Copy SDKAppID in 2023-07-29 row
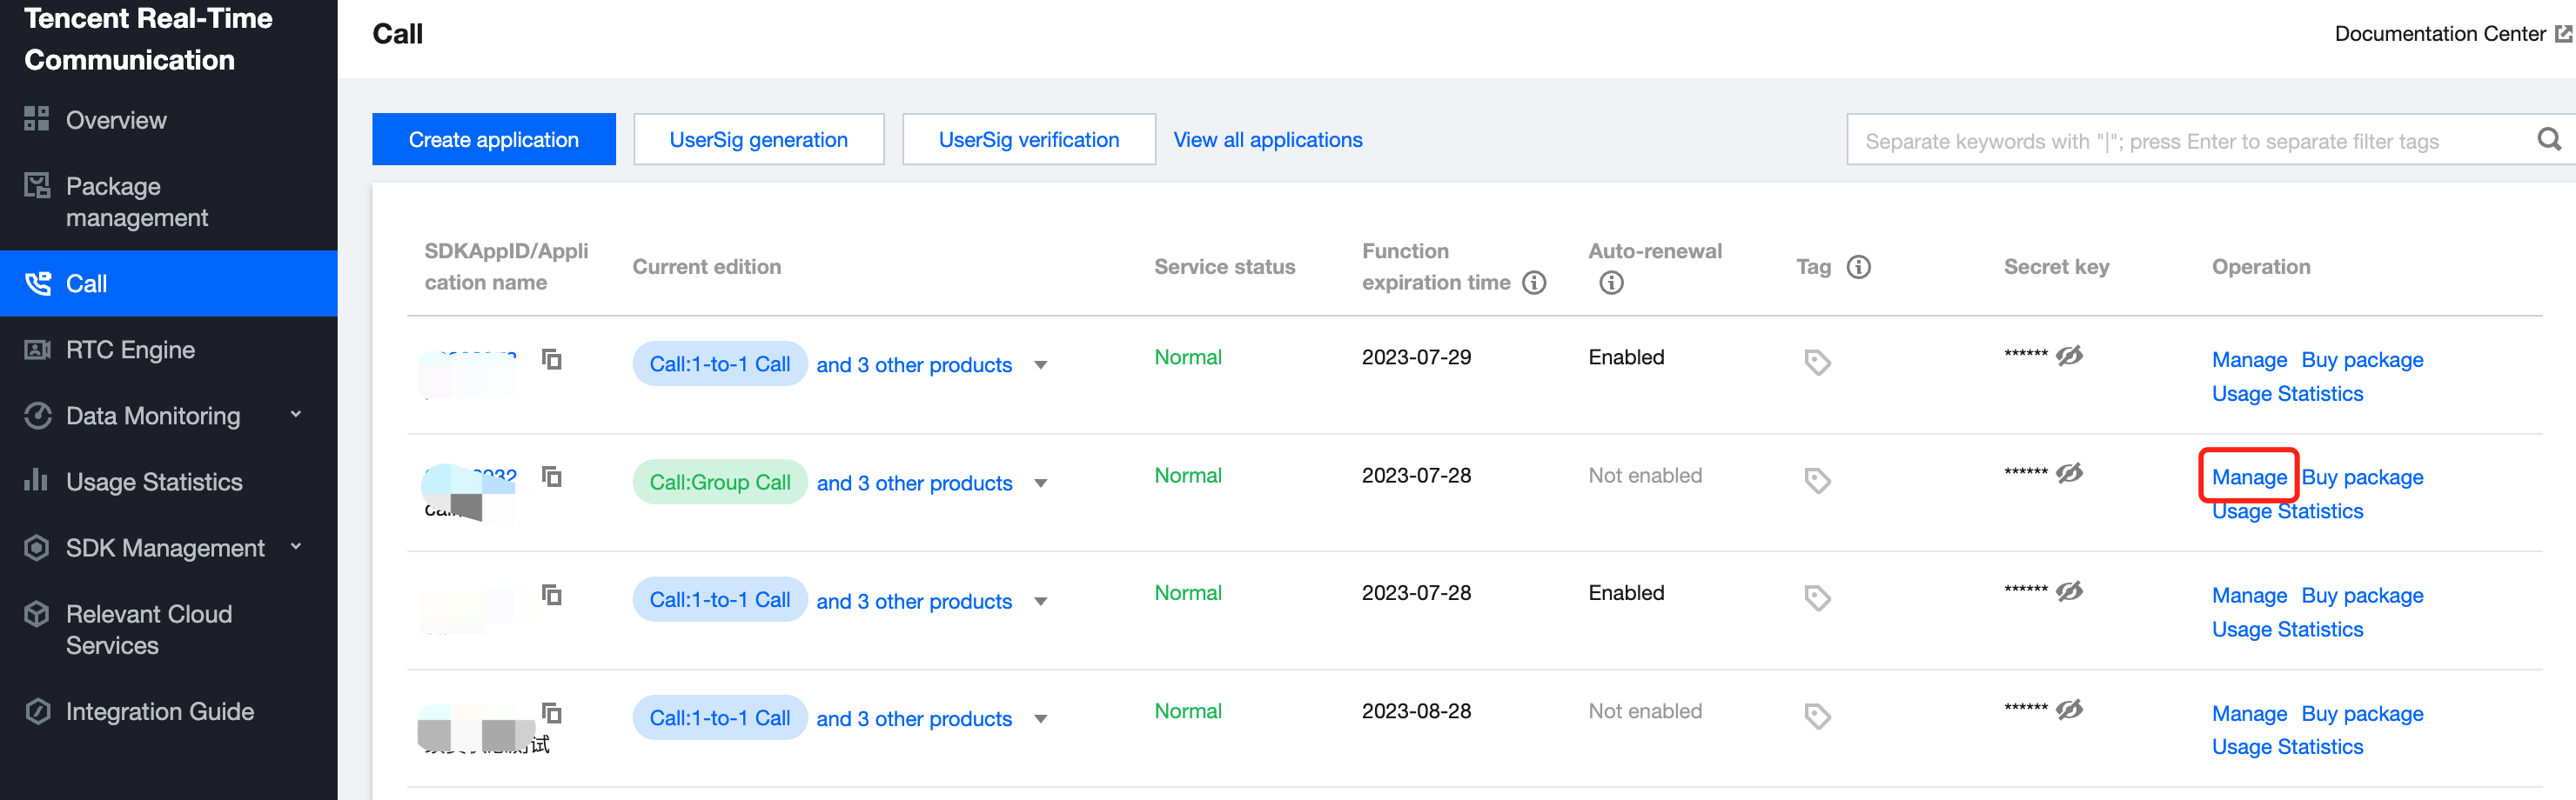Screen dimensions: 2576x800 point(552,358)
